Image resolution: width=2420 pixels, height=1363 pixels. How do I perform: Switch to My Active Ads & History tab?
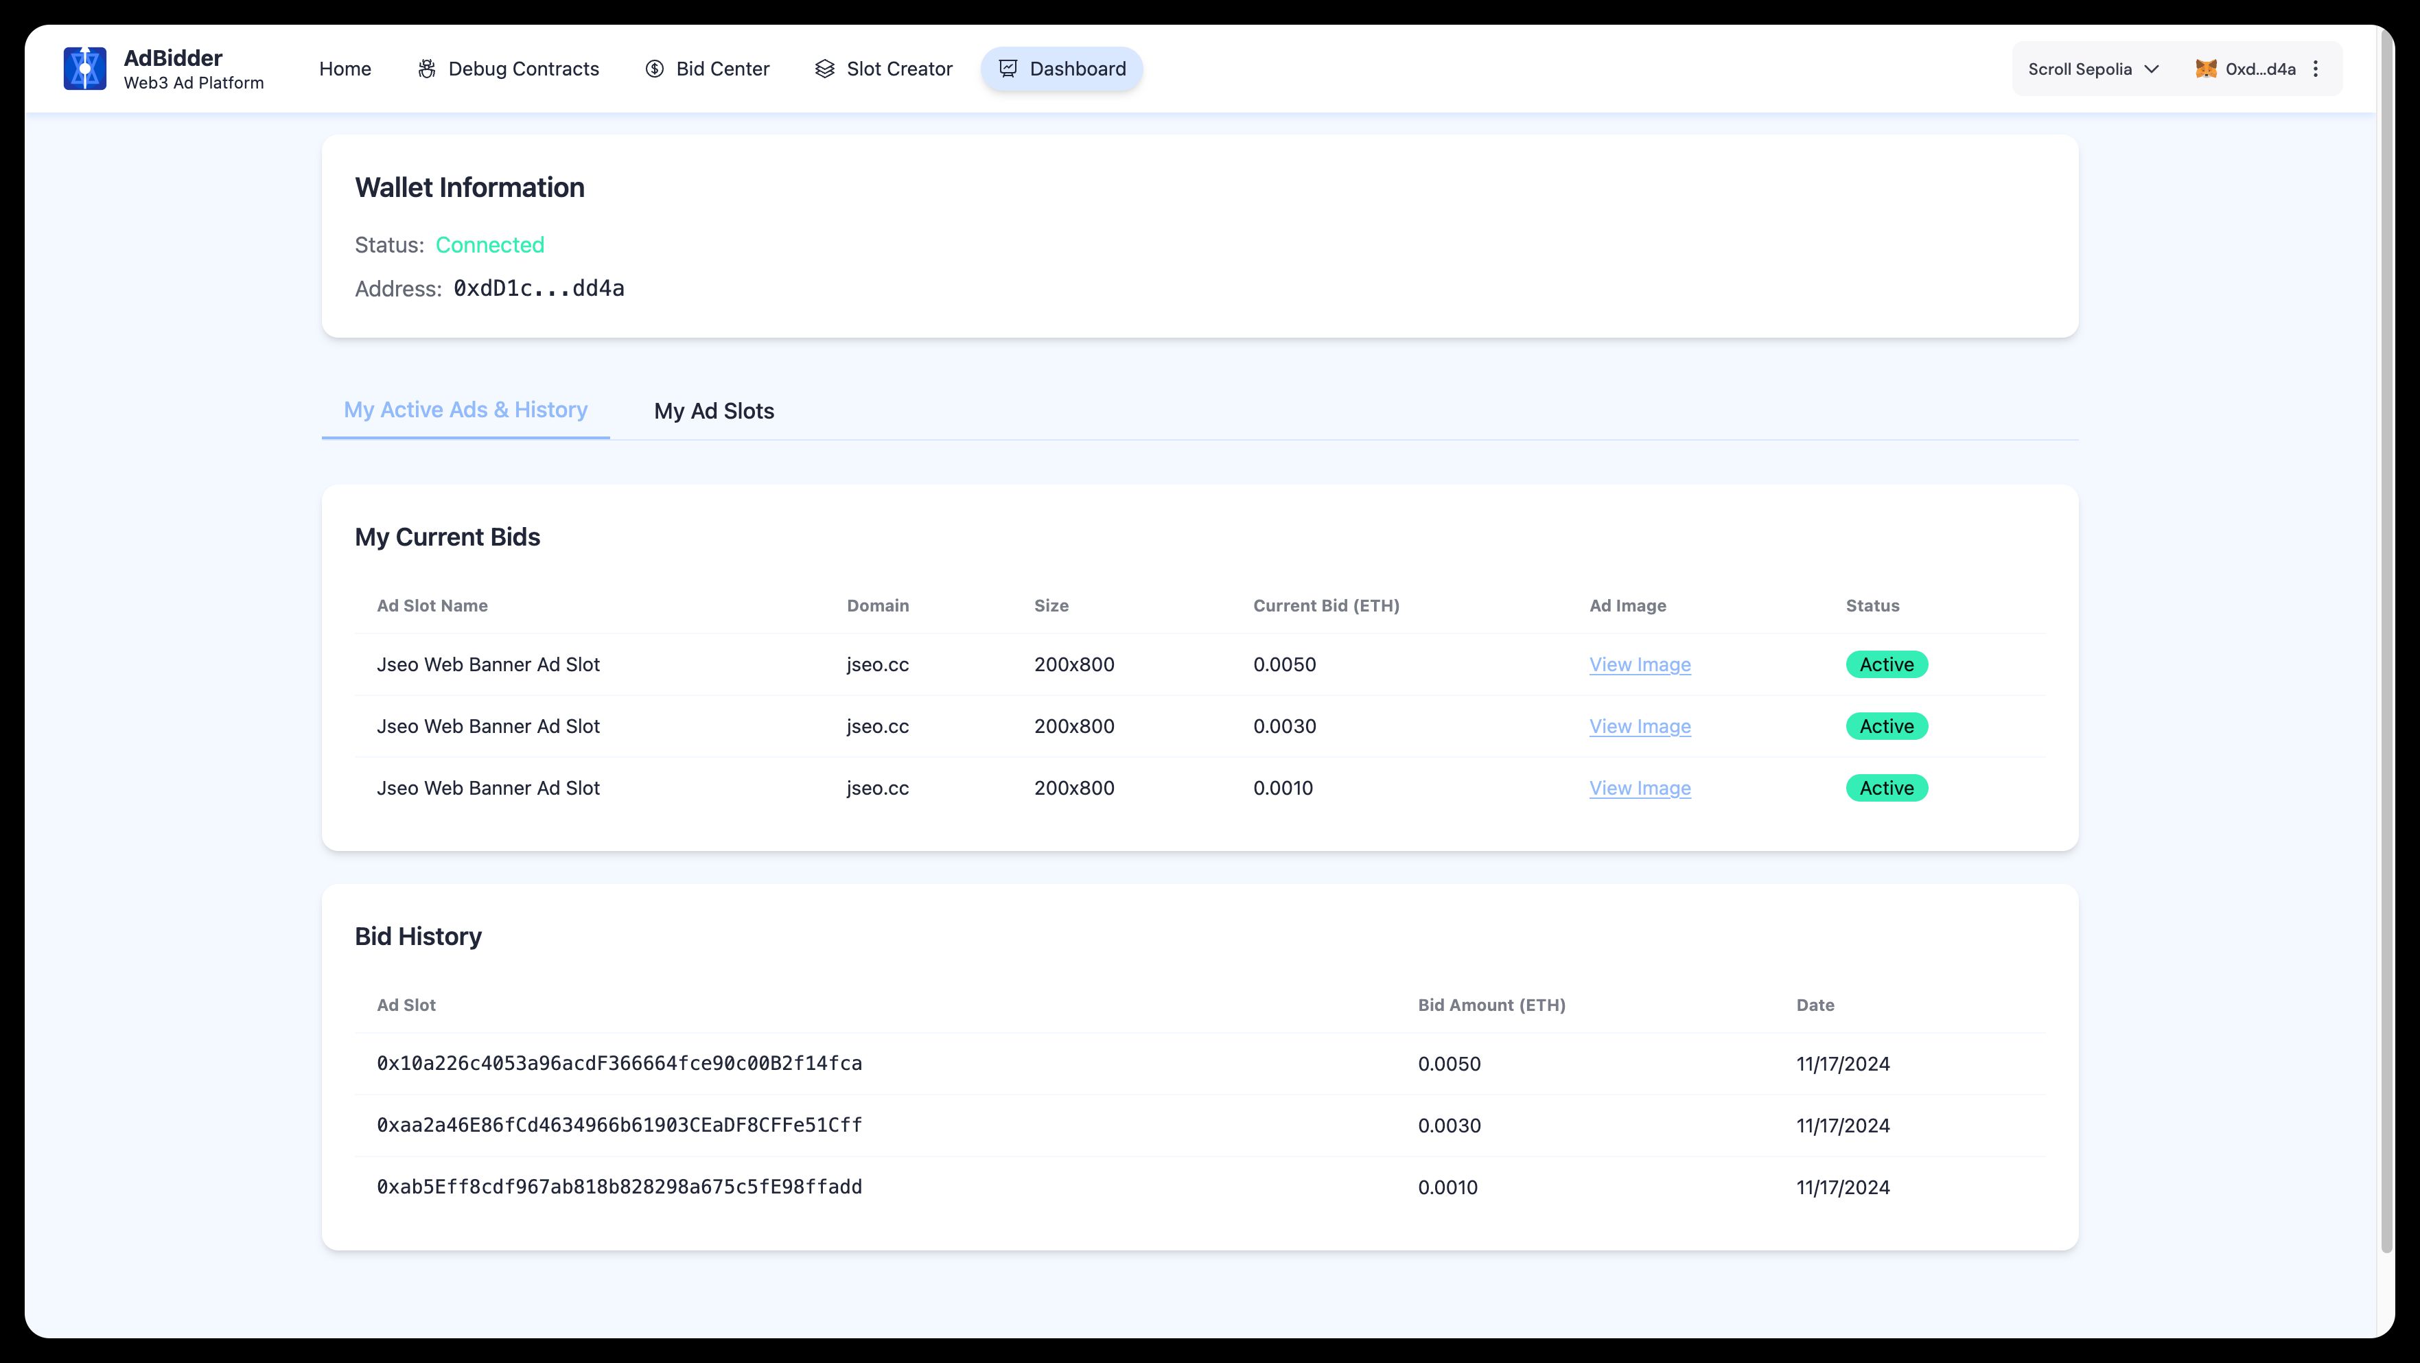[x=465, y=410]
